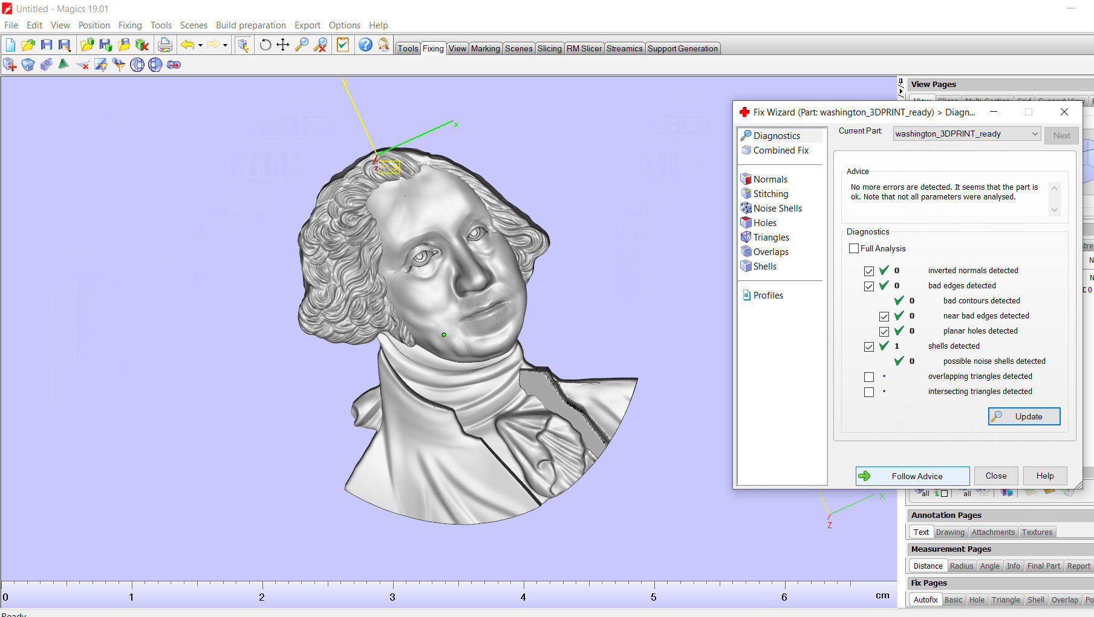Select the Streamics toolbar tab
The width and height of the screenshot is (1094, 617).
coord(624,48)
